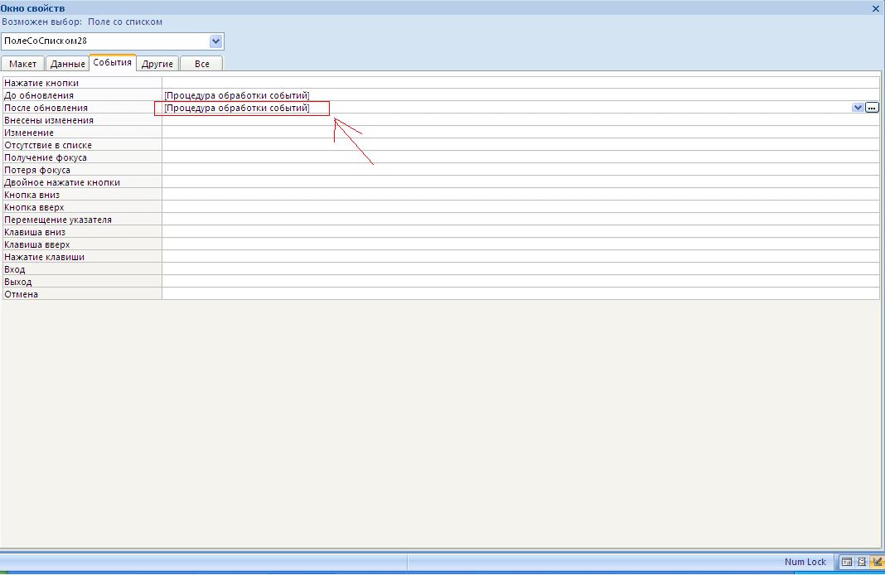
Task: Click the Num Lock status bar indicator
Action: [805, 562]
